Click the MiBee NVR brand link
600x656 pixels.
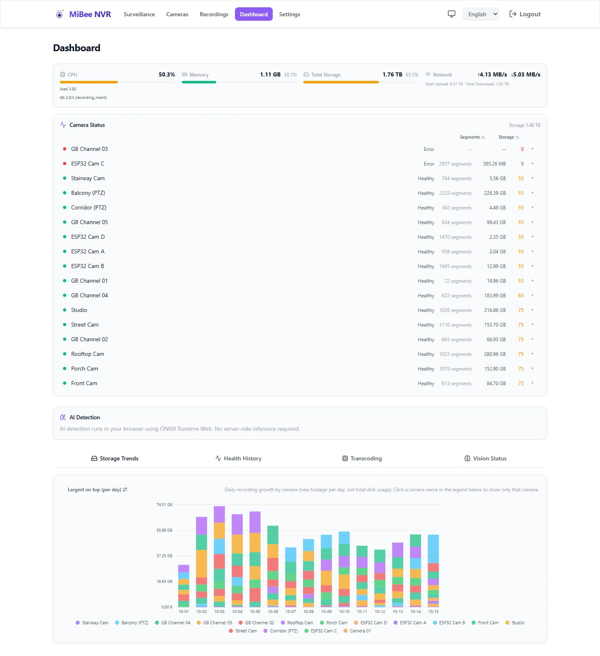83,14
